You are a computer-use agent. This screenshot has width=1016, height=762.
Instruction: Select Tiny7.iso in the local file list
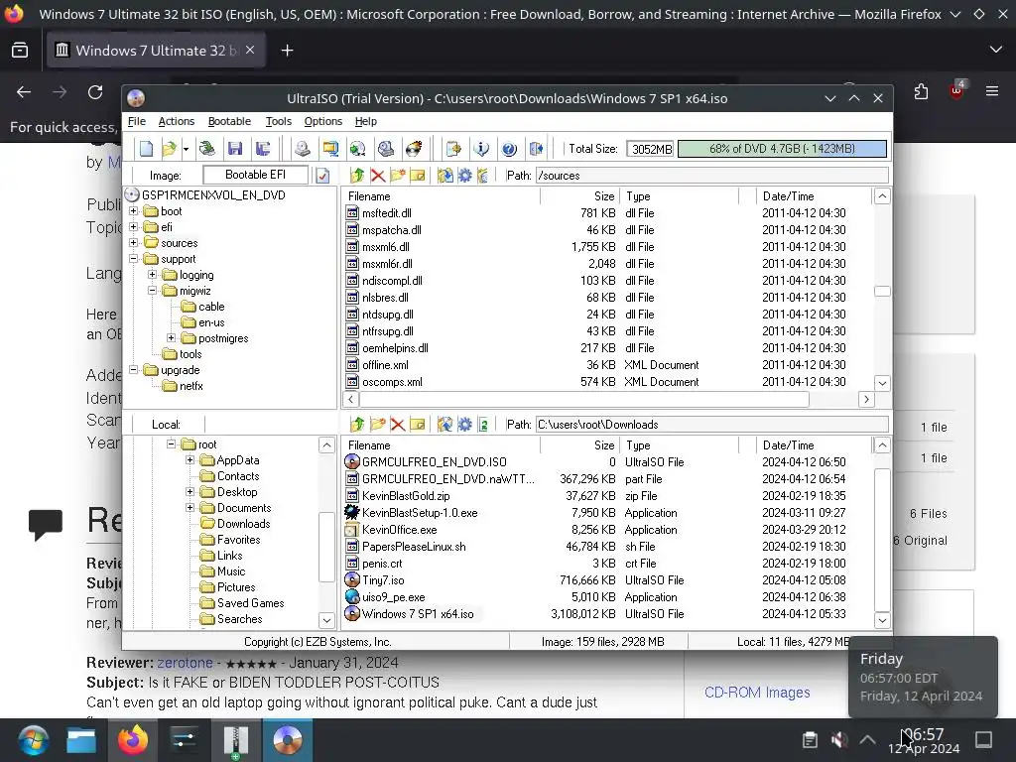click(x=383, y=579)
